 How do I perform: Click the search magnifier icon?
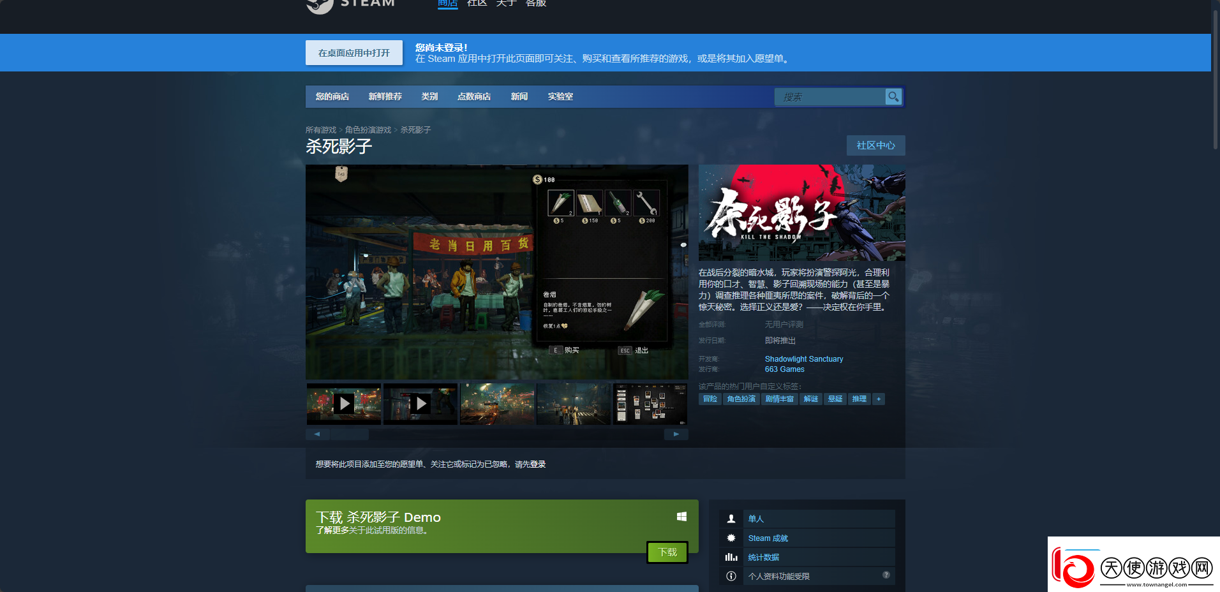(x=893, y=96)
